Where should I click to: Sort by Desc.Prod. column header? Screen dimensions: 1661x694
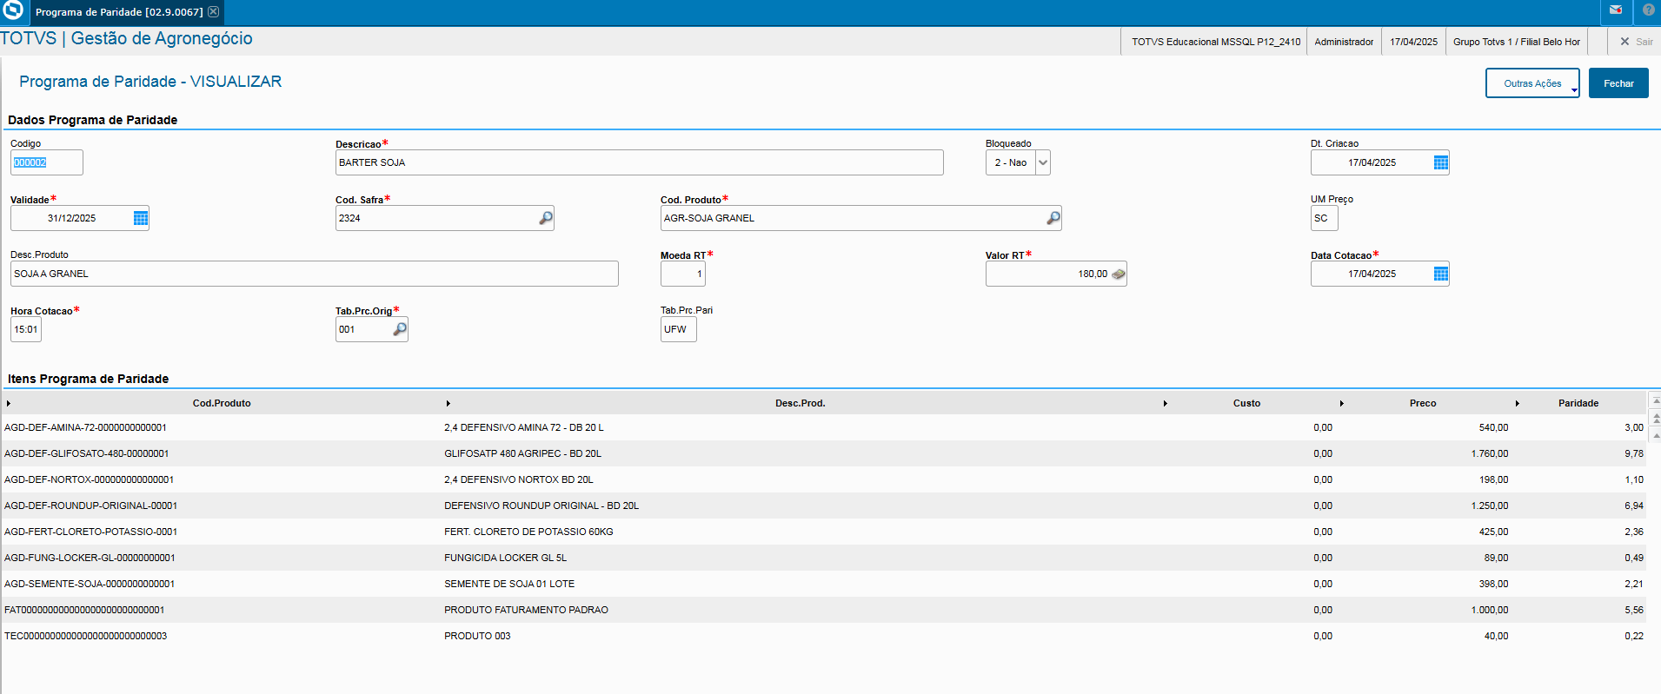pyautogui.click(x=801, y=403)
